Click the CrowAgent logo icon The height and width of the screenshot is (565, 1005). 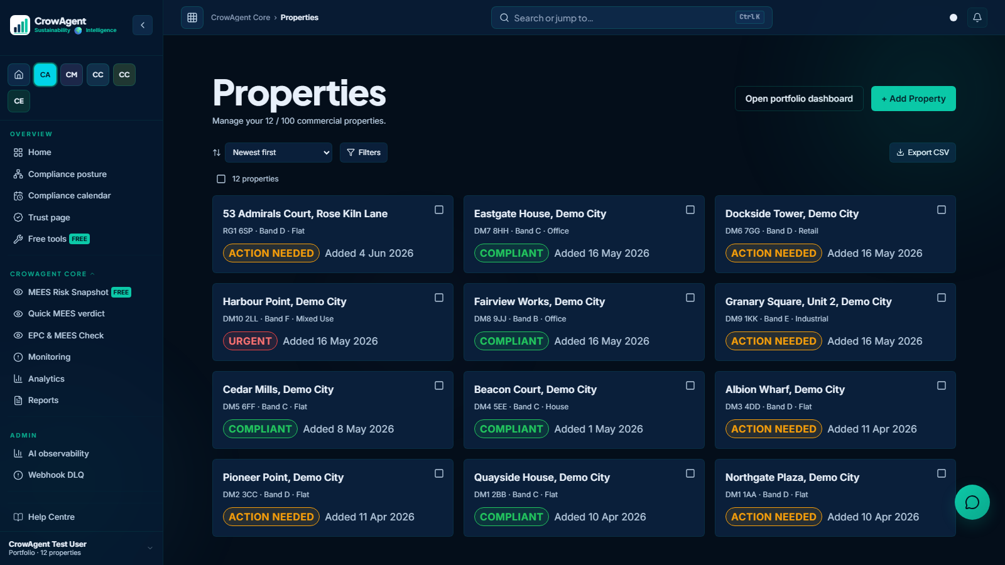pyautogui.click(x=20, y=25)
